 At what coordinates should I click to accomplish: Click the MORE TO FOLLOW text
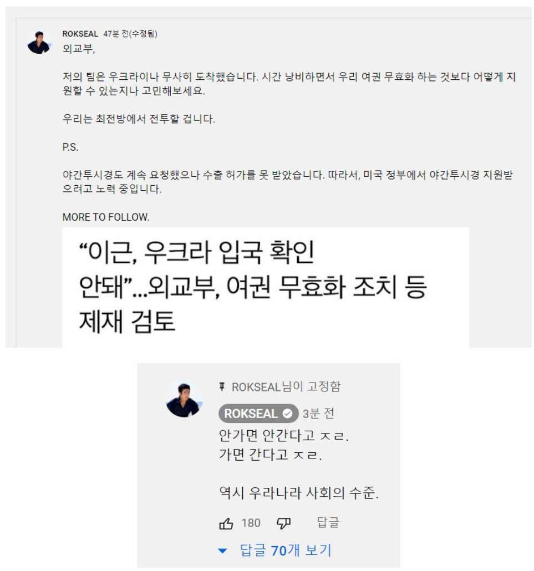[106, 217]
